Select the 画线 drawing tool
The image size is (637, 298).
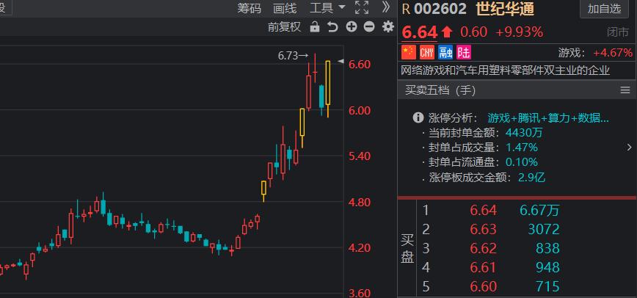(285, 8)
